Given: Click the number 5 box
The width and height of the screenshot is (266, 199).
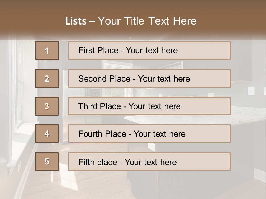Looking at the screenshot, I should click(47, 161).
